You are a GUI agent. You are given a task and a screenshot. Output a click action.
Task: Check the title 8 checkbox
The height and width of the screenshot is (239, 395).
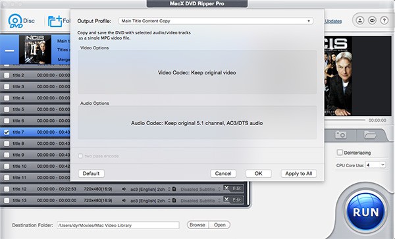[x=7, y=144]
